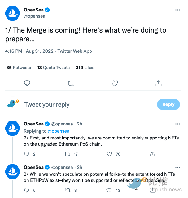Retweet the 3/ reply with 3 retweets
The image size is (188, 198).
pyautogui.click(x=68, y=190)
